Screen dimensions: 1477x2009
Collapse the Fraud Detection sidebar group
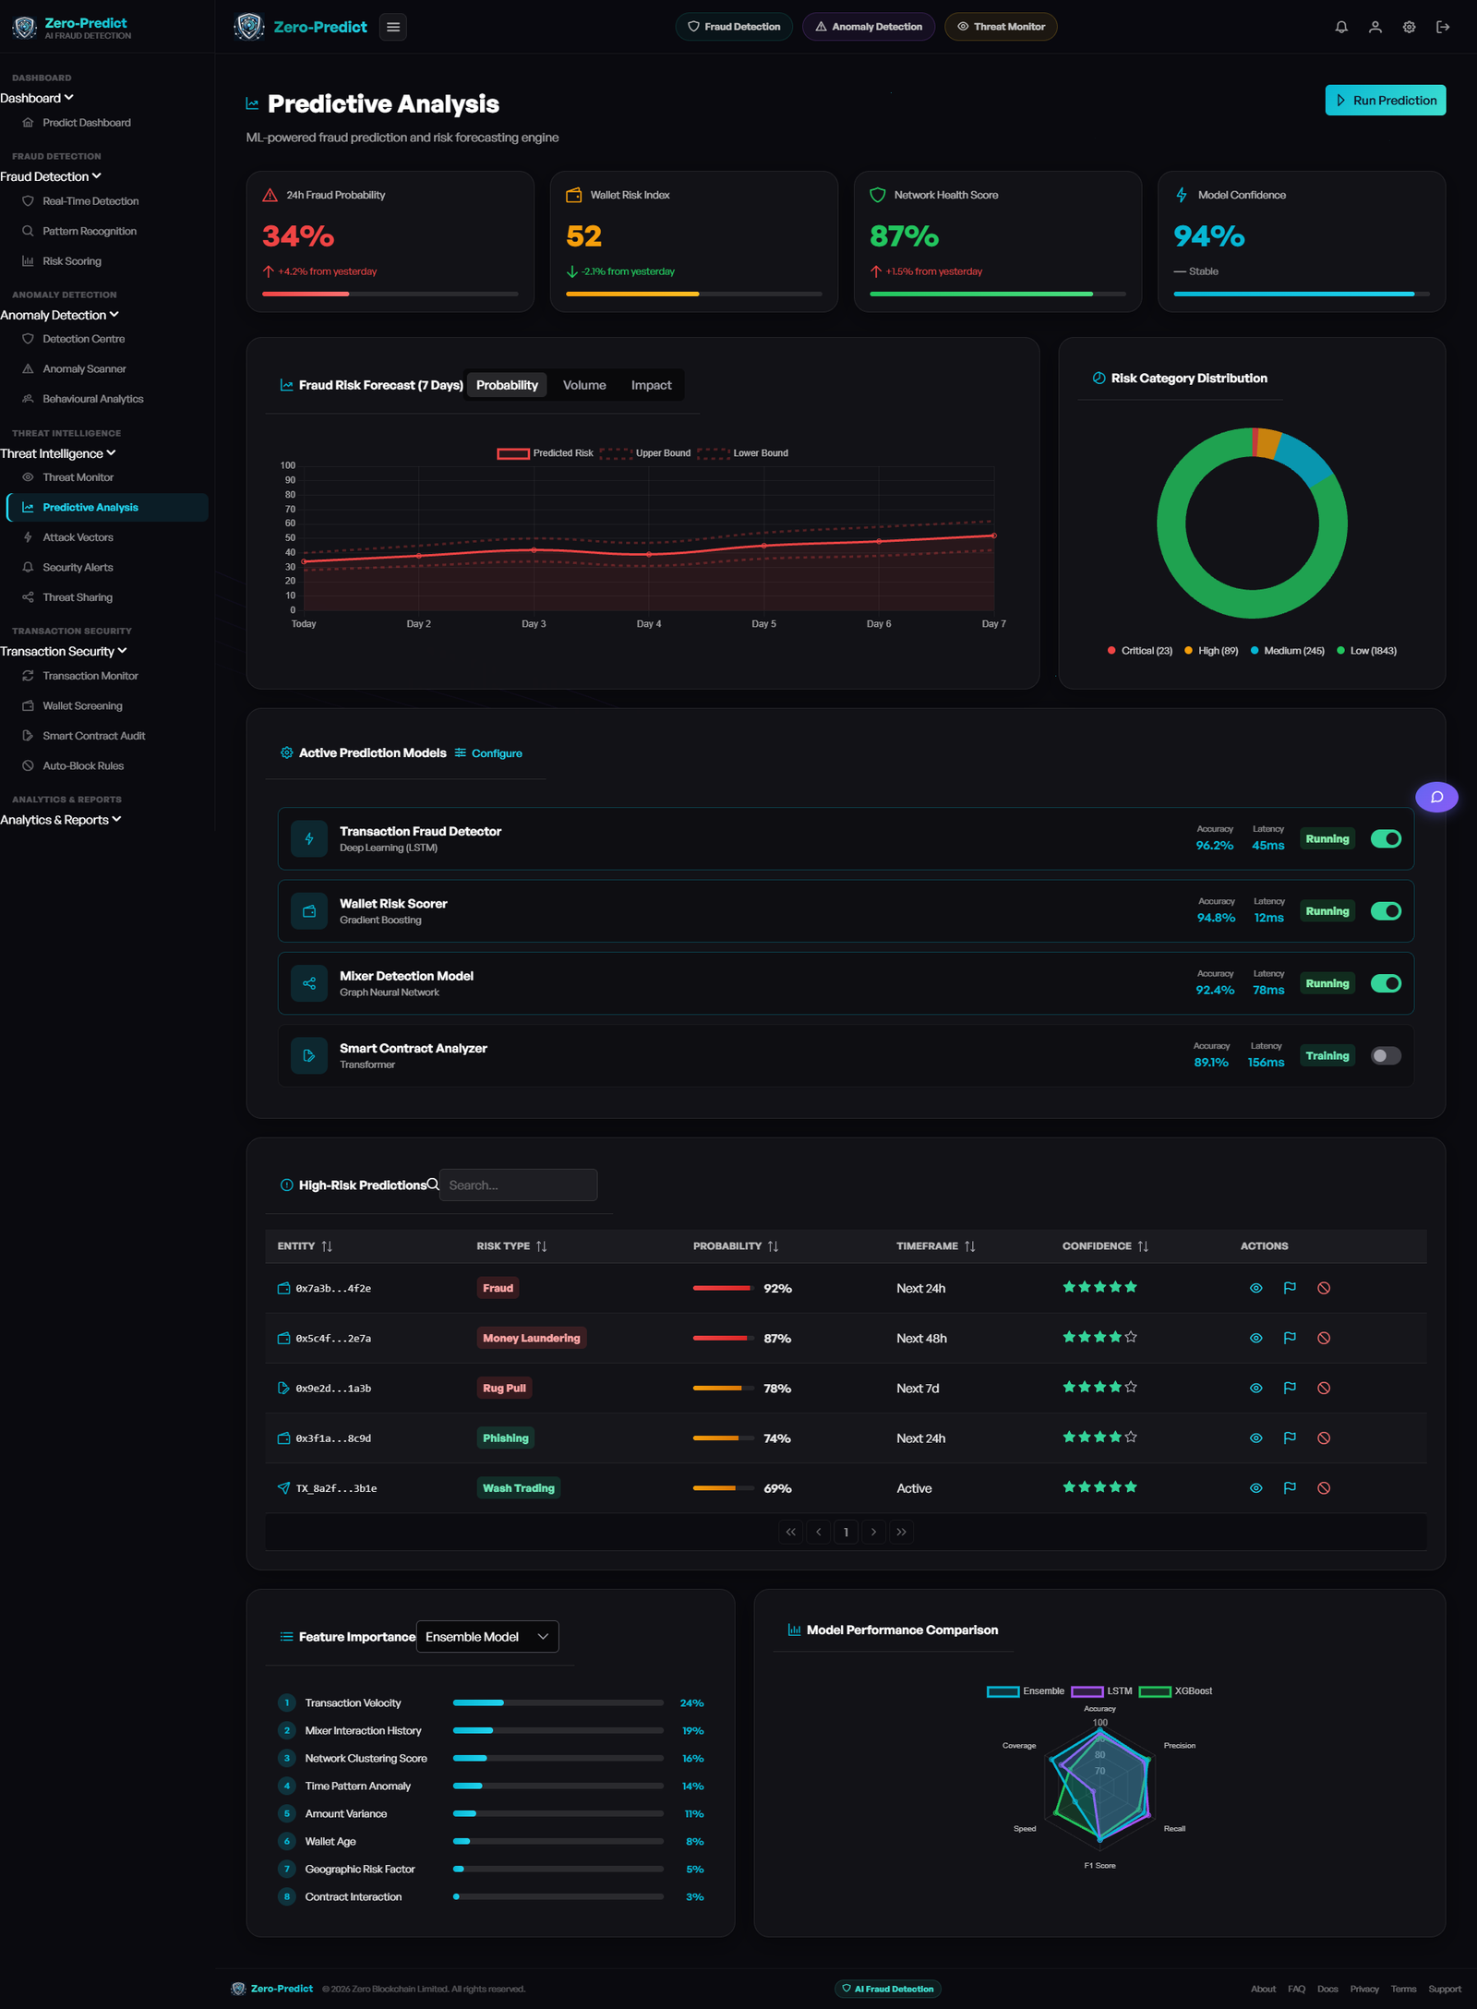pyautogui.click(x=51, y=176)
